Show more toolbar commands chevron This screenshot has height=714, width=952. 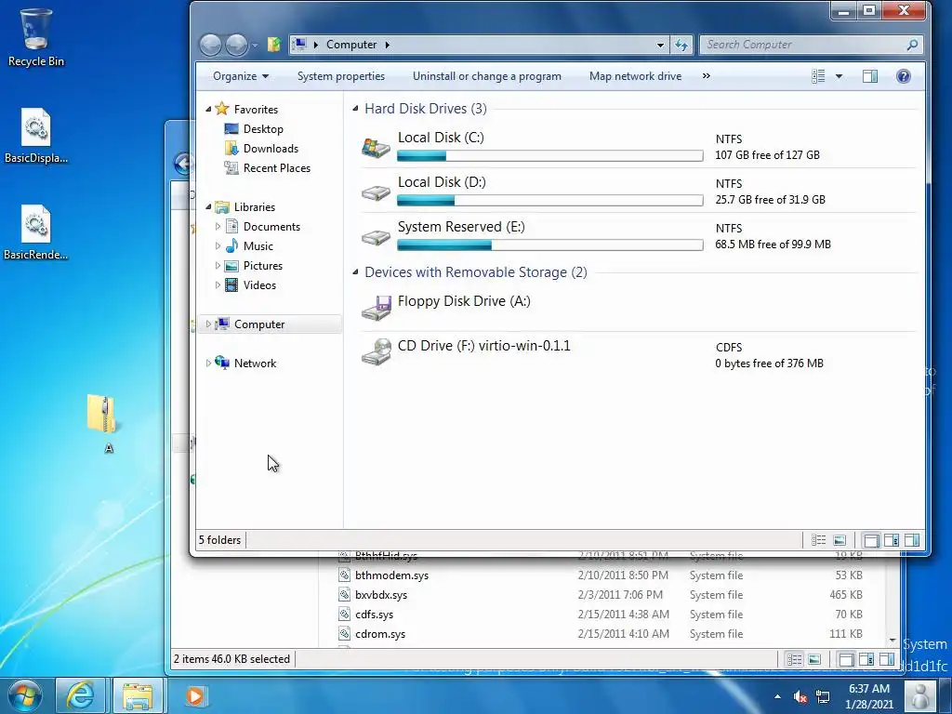pyautogui.click(x=707, y=76)
